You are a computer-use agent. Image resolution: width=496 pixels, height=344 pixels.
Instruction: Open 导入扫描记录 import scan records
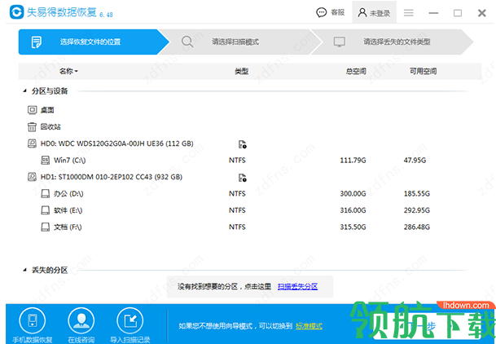[x=130, y=325]
